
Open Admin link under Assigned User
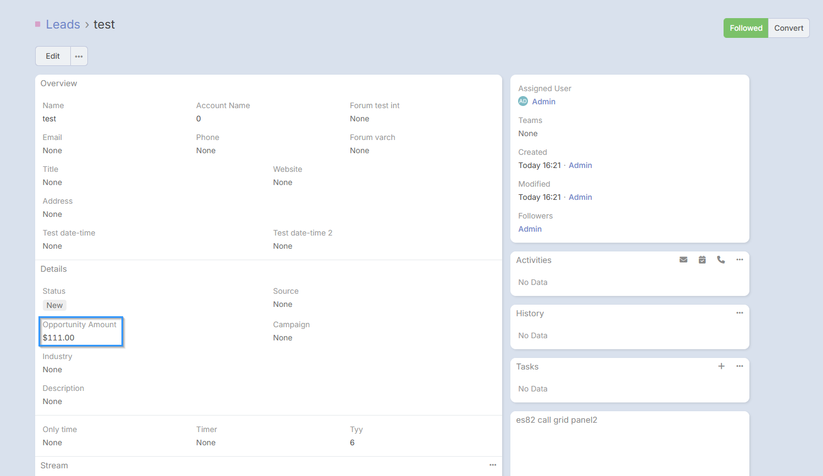[543, 102]
